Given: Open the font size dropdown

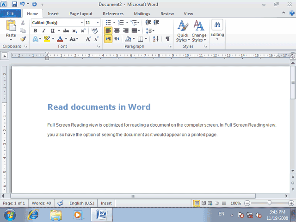Looking at the screenshot, I should [x=98, y=23].
